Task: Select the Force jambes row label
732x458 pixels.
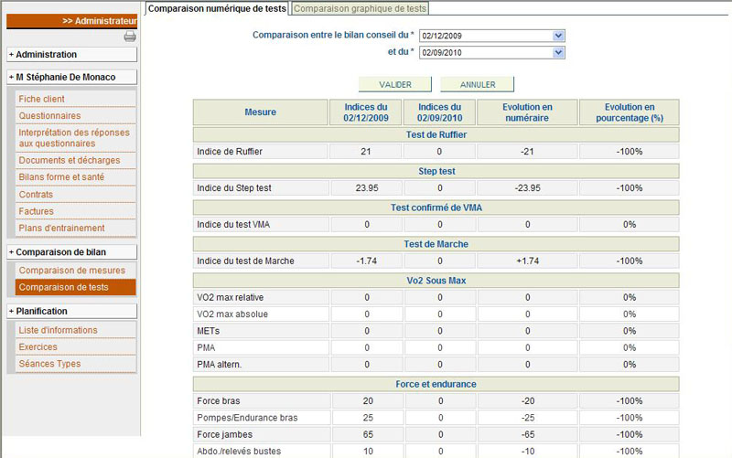Action: pos(224,434)
